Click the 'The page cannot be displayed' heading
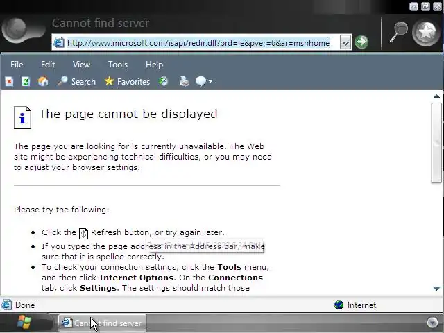 (x=128, y=114)
